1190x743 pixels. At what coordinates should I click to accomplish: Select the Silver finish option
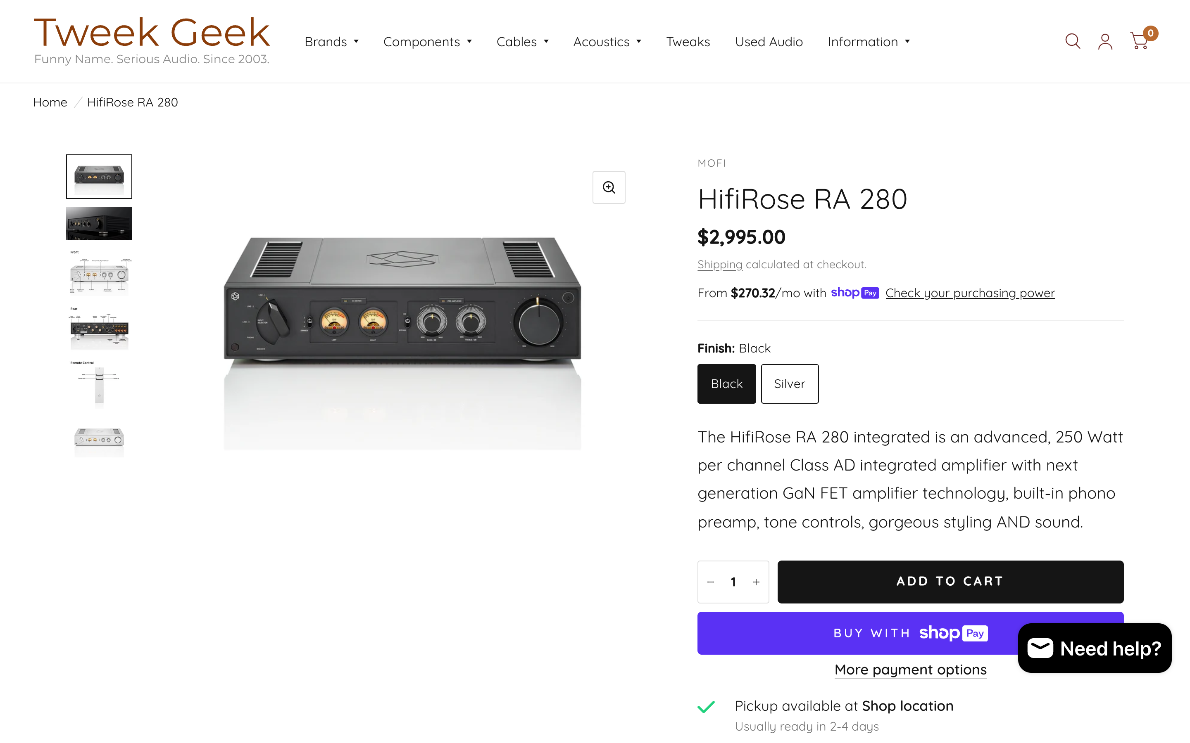[789, 384]
